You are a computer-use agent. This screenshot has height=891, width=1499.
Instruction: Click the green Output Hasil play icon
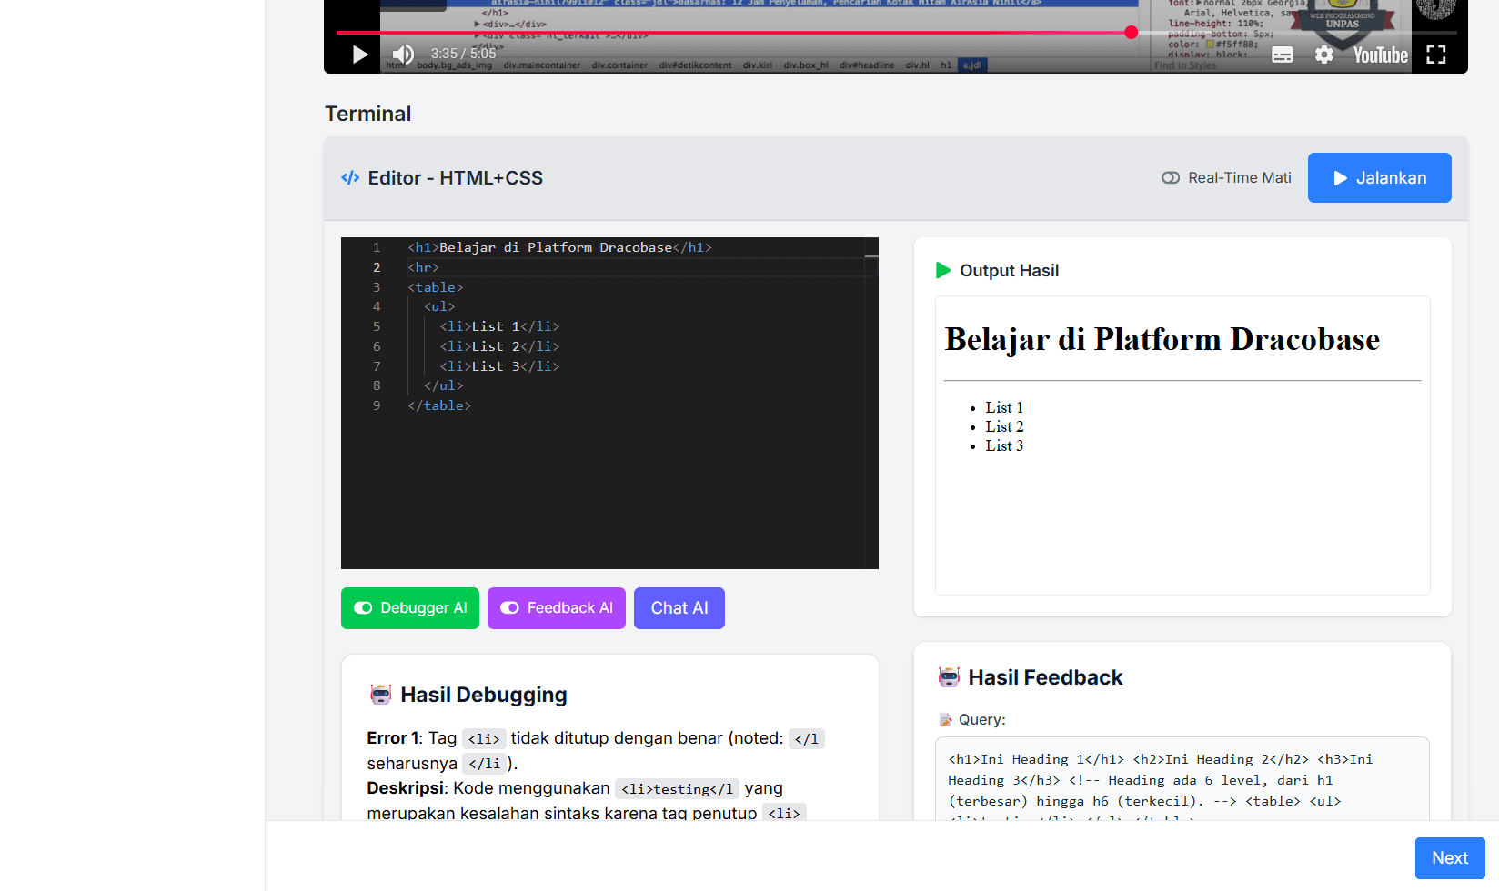tap(943, 271)
